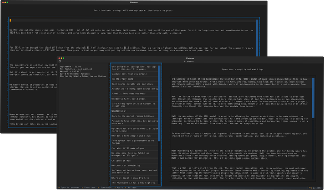324x190 pixels.
Task: Click 'Translate' in the footer bar
Action: click(89, 188)
